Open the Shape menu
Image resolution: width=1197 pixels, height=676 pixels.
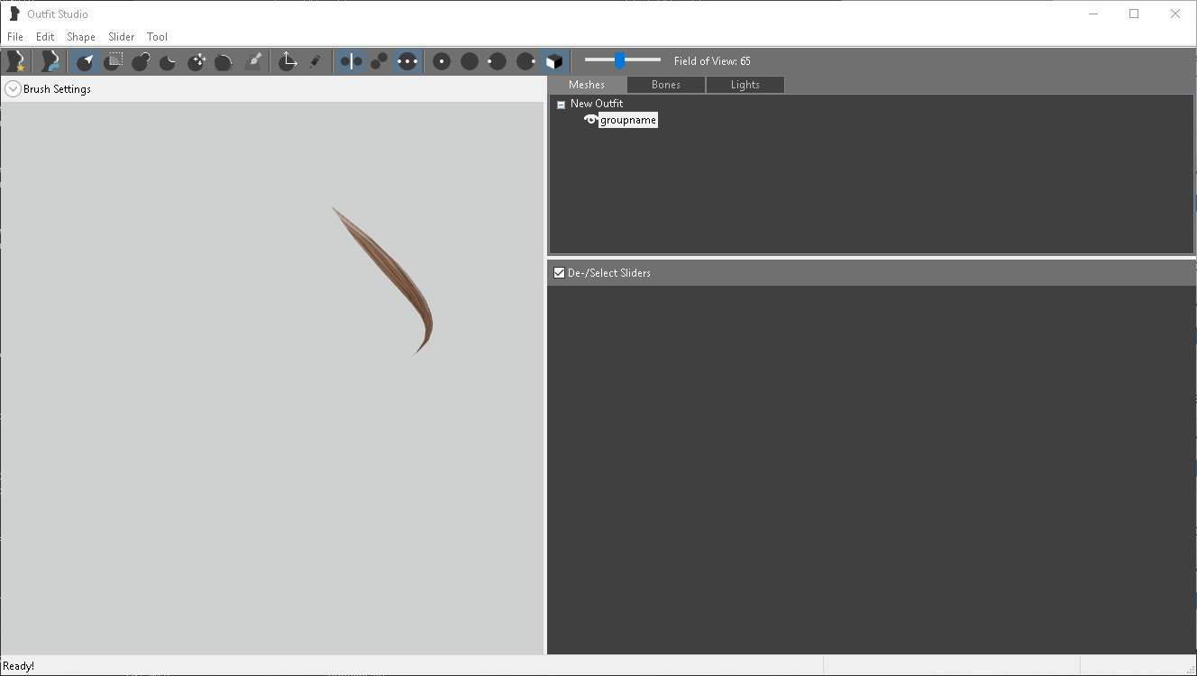point(81,37)
